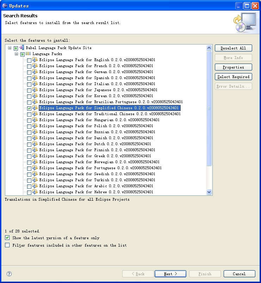The width and height of the screenshot is (261, 283).
Task: Click the feature icon for Turkish language pack
Action: pos(35,180)
